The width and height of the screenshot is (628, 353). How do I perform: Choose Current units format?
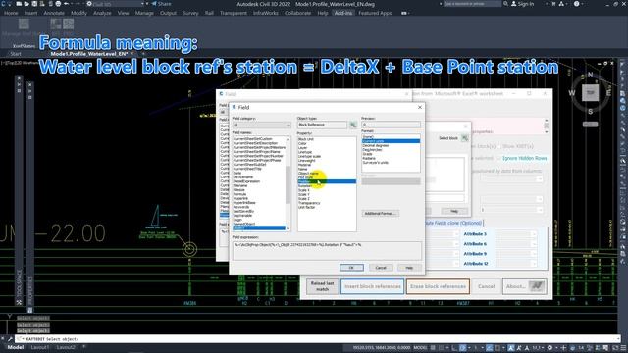(x=391, y=141)
